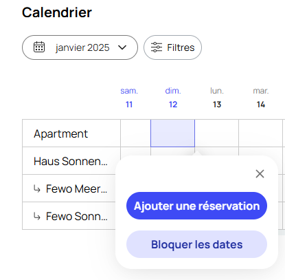Expand the month dropdown chevron
This screenshot has width=285, height=280.
coord(122,47)
